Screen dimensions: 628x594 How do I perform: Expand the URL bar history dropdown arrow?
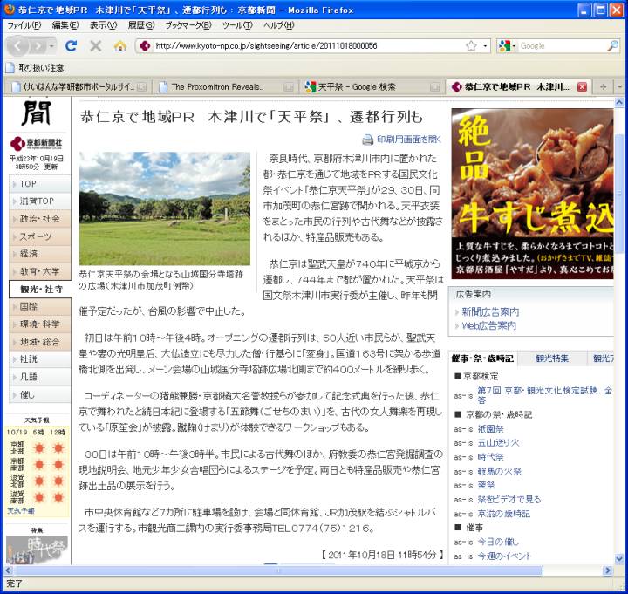click(486, 46)
